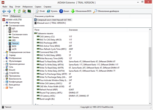
Task: Open the users management toolbar icon
Action: point(24,11)
